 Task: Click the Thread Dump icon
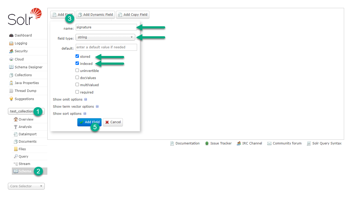11,91
